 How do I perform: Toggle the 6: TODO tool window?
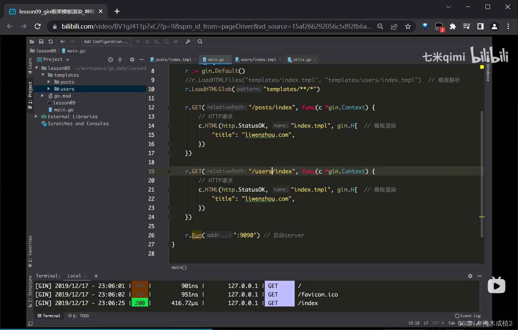coord(78,316)
